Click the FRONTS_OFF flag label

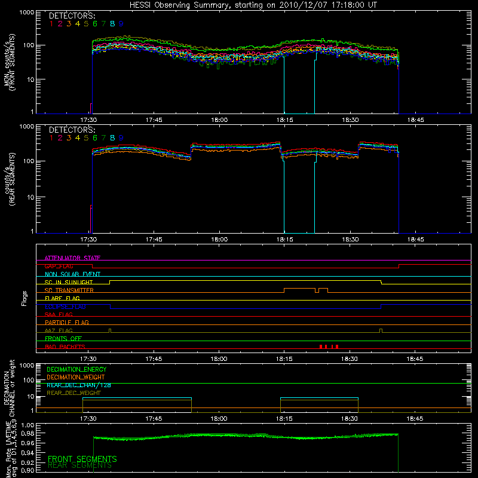point(63,338)
